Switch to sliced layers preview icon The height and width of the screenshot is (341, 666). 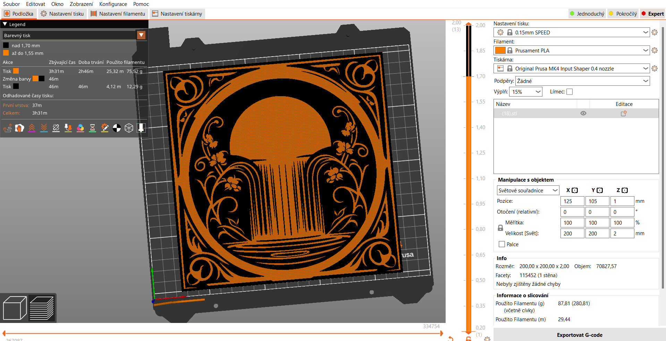(x=42, y=308)
